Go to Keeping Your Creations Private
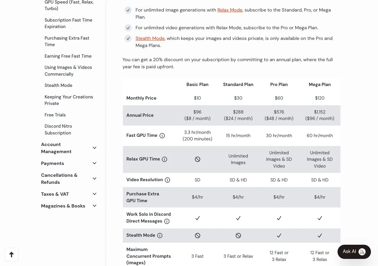This screenshot has height=266, width=378. click(69, 100)
